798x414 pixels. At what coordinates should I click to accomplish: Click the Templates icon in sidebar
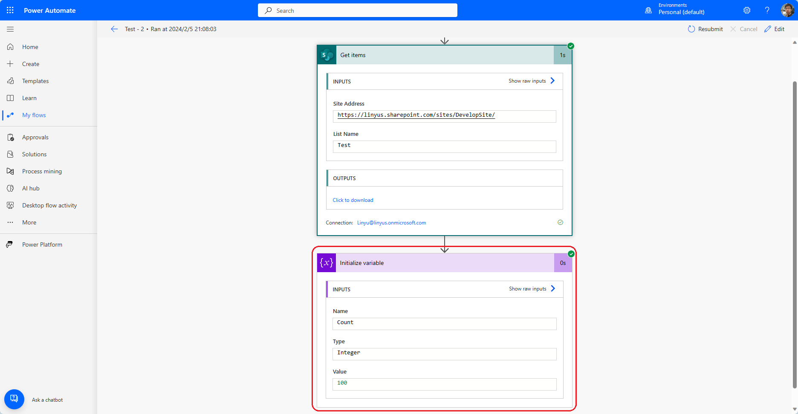[10, 81]
